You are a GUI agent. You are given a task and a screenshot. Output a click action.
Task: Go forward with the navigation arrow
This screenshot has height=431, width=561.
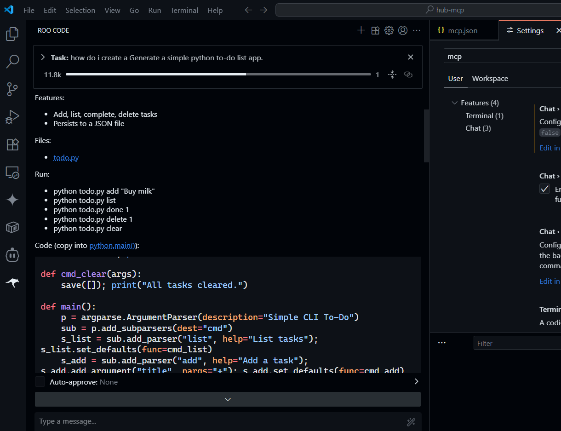[x=263, y=10]
